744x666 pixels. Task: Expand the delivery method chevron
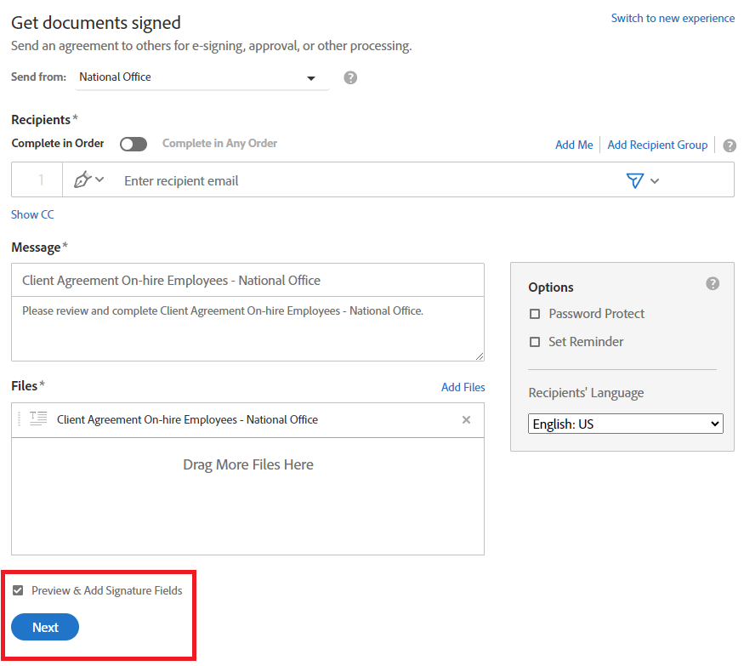(655, 181)
